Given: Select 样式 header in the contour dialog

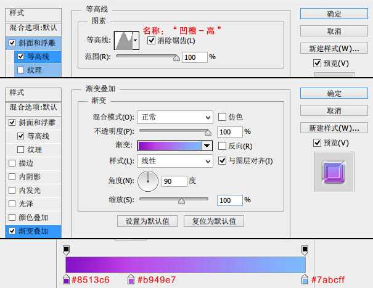Looking at the screenshot, I should pos(33,15).
